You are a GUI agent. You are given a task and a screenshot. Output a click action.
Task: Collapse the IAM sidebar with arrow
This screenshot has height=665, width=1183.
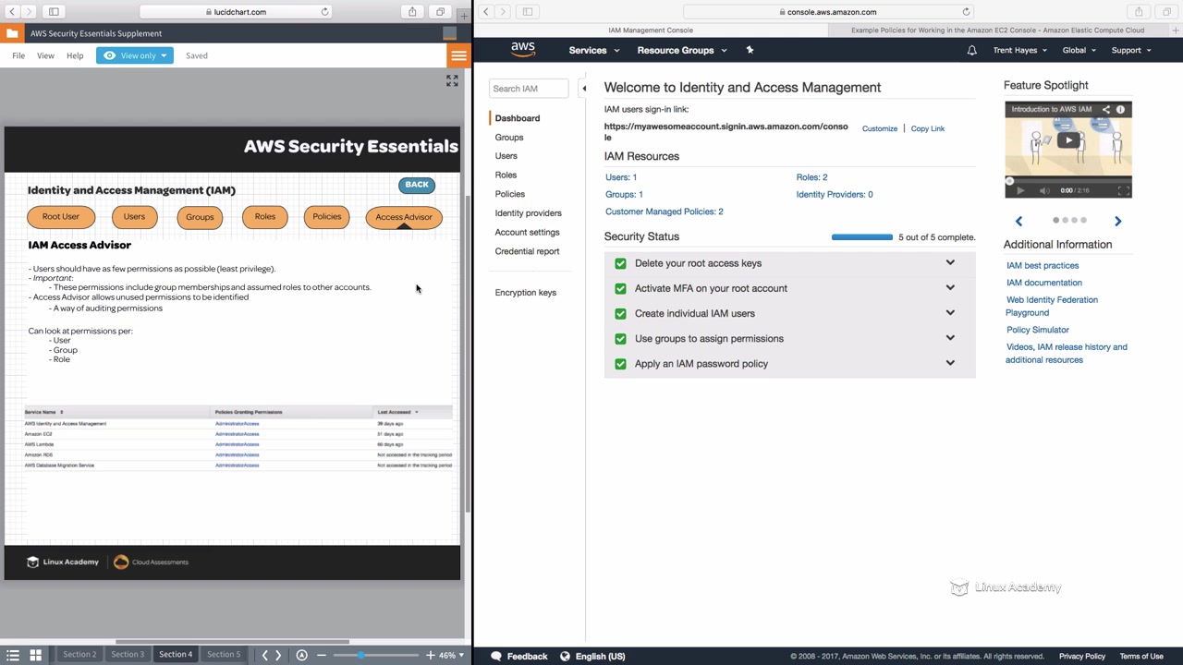click(x=583, y=89)
